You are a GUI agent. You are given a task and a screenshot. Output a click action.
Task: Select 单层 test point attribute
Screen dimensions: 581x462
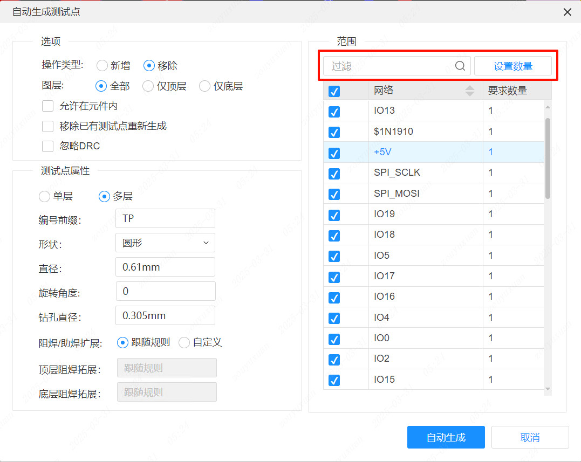coord(44,196)
